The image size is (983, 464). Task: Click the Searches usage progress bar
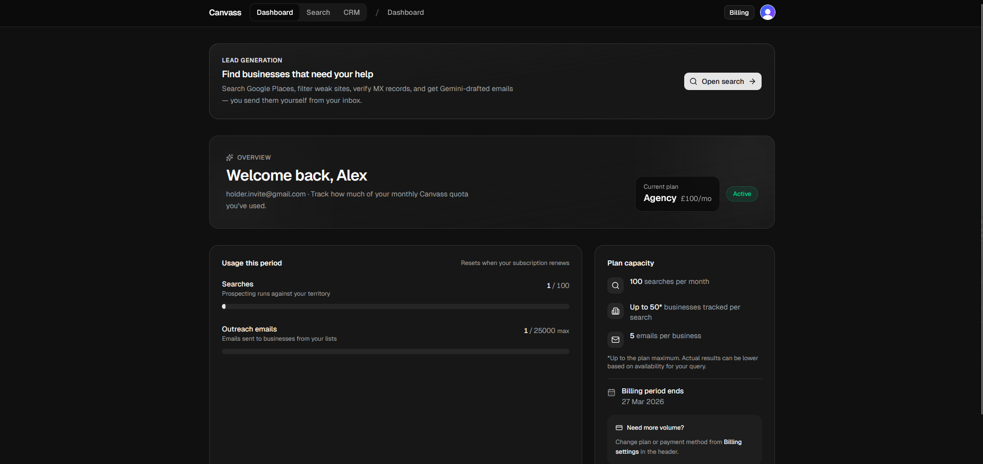pyautogui.click(x=395, y=306)
